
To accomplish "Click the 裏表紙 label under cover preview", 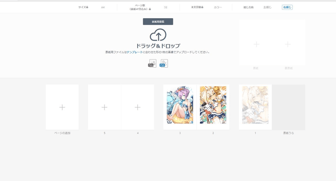I will 289,68.
